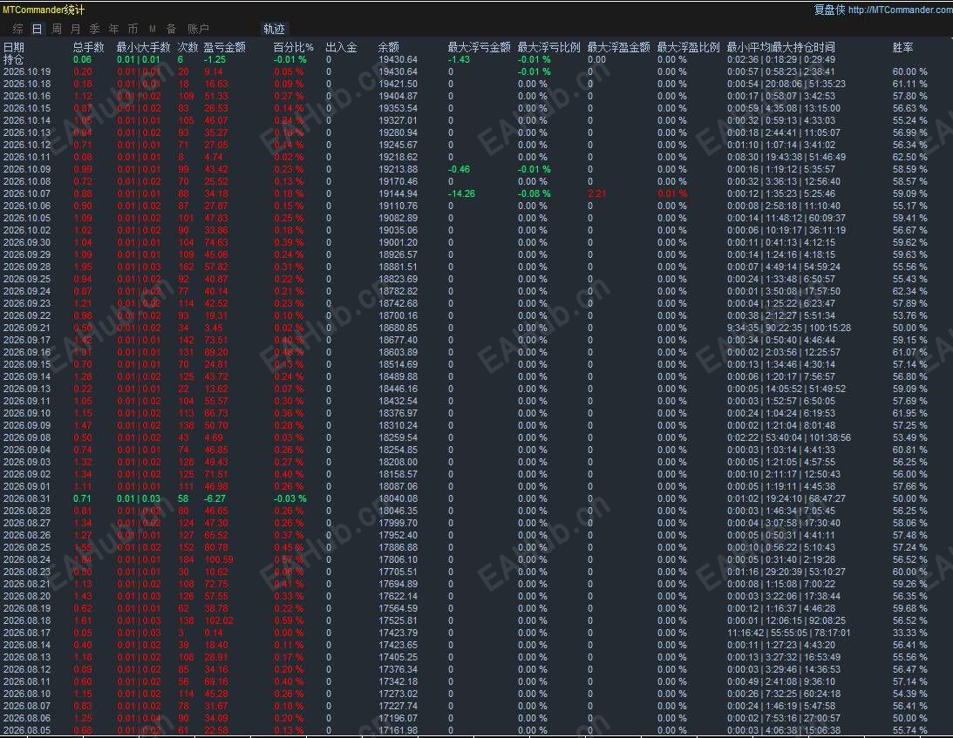953x738 pixels.
Task: Select the 日 daily tab
Action: tap(37, 29)
